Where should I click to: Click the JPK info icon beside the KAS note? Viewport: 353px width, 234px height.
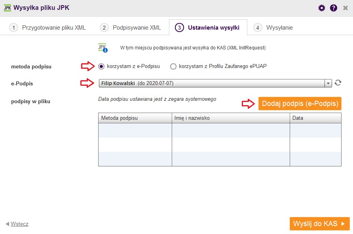(x=103, y=48)
